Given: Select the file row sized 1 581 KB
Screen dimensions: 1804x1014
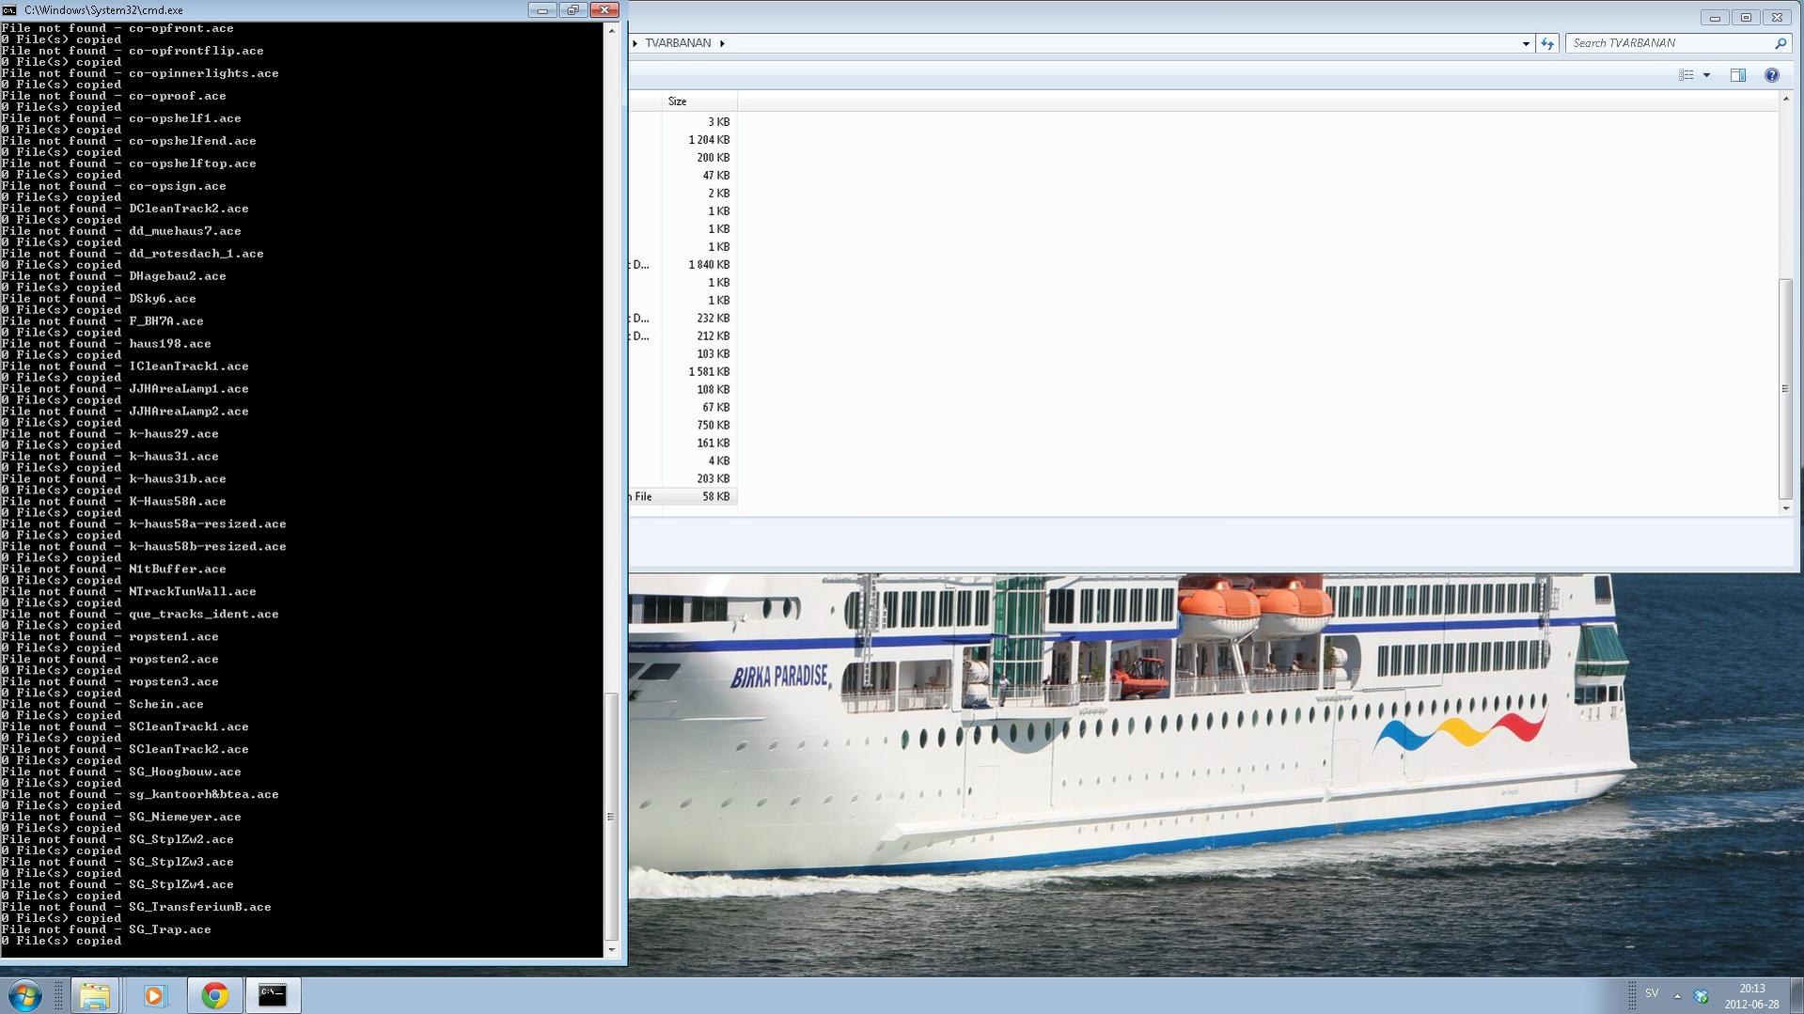Looking at the screenshot, I should pos(683,372).
